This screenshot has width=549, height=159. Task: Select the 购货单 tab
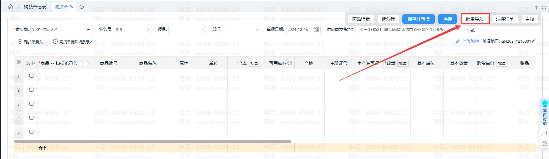[61, 7]
